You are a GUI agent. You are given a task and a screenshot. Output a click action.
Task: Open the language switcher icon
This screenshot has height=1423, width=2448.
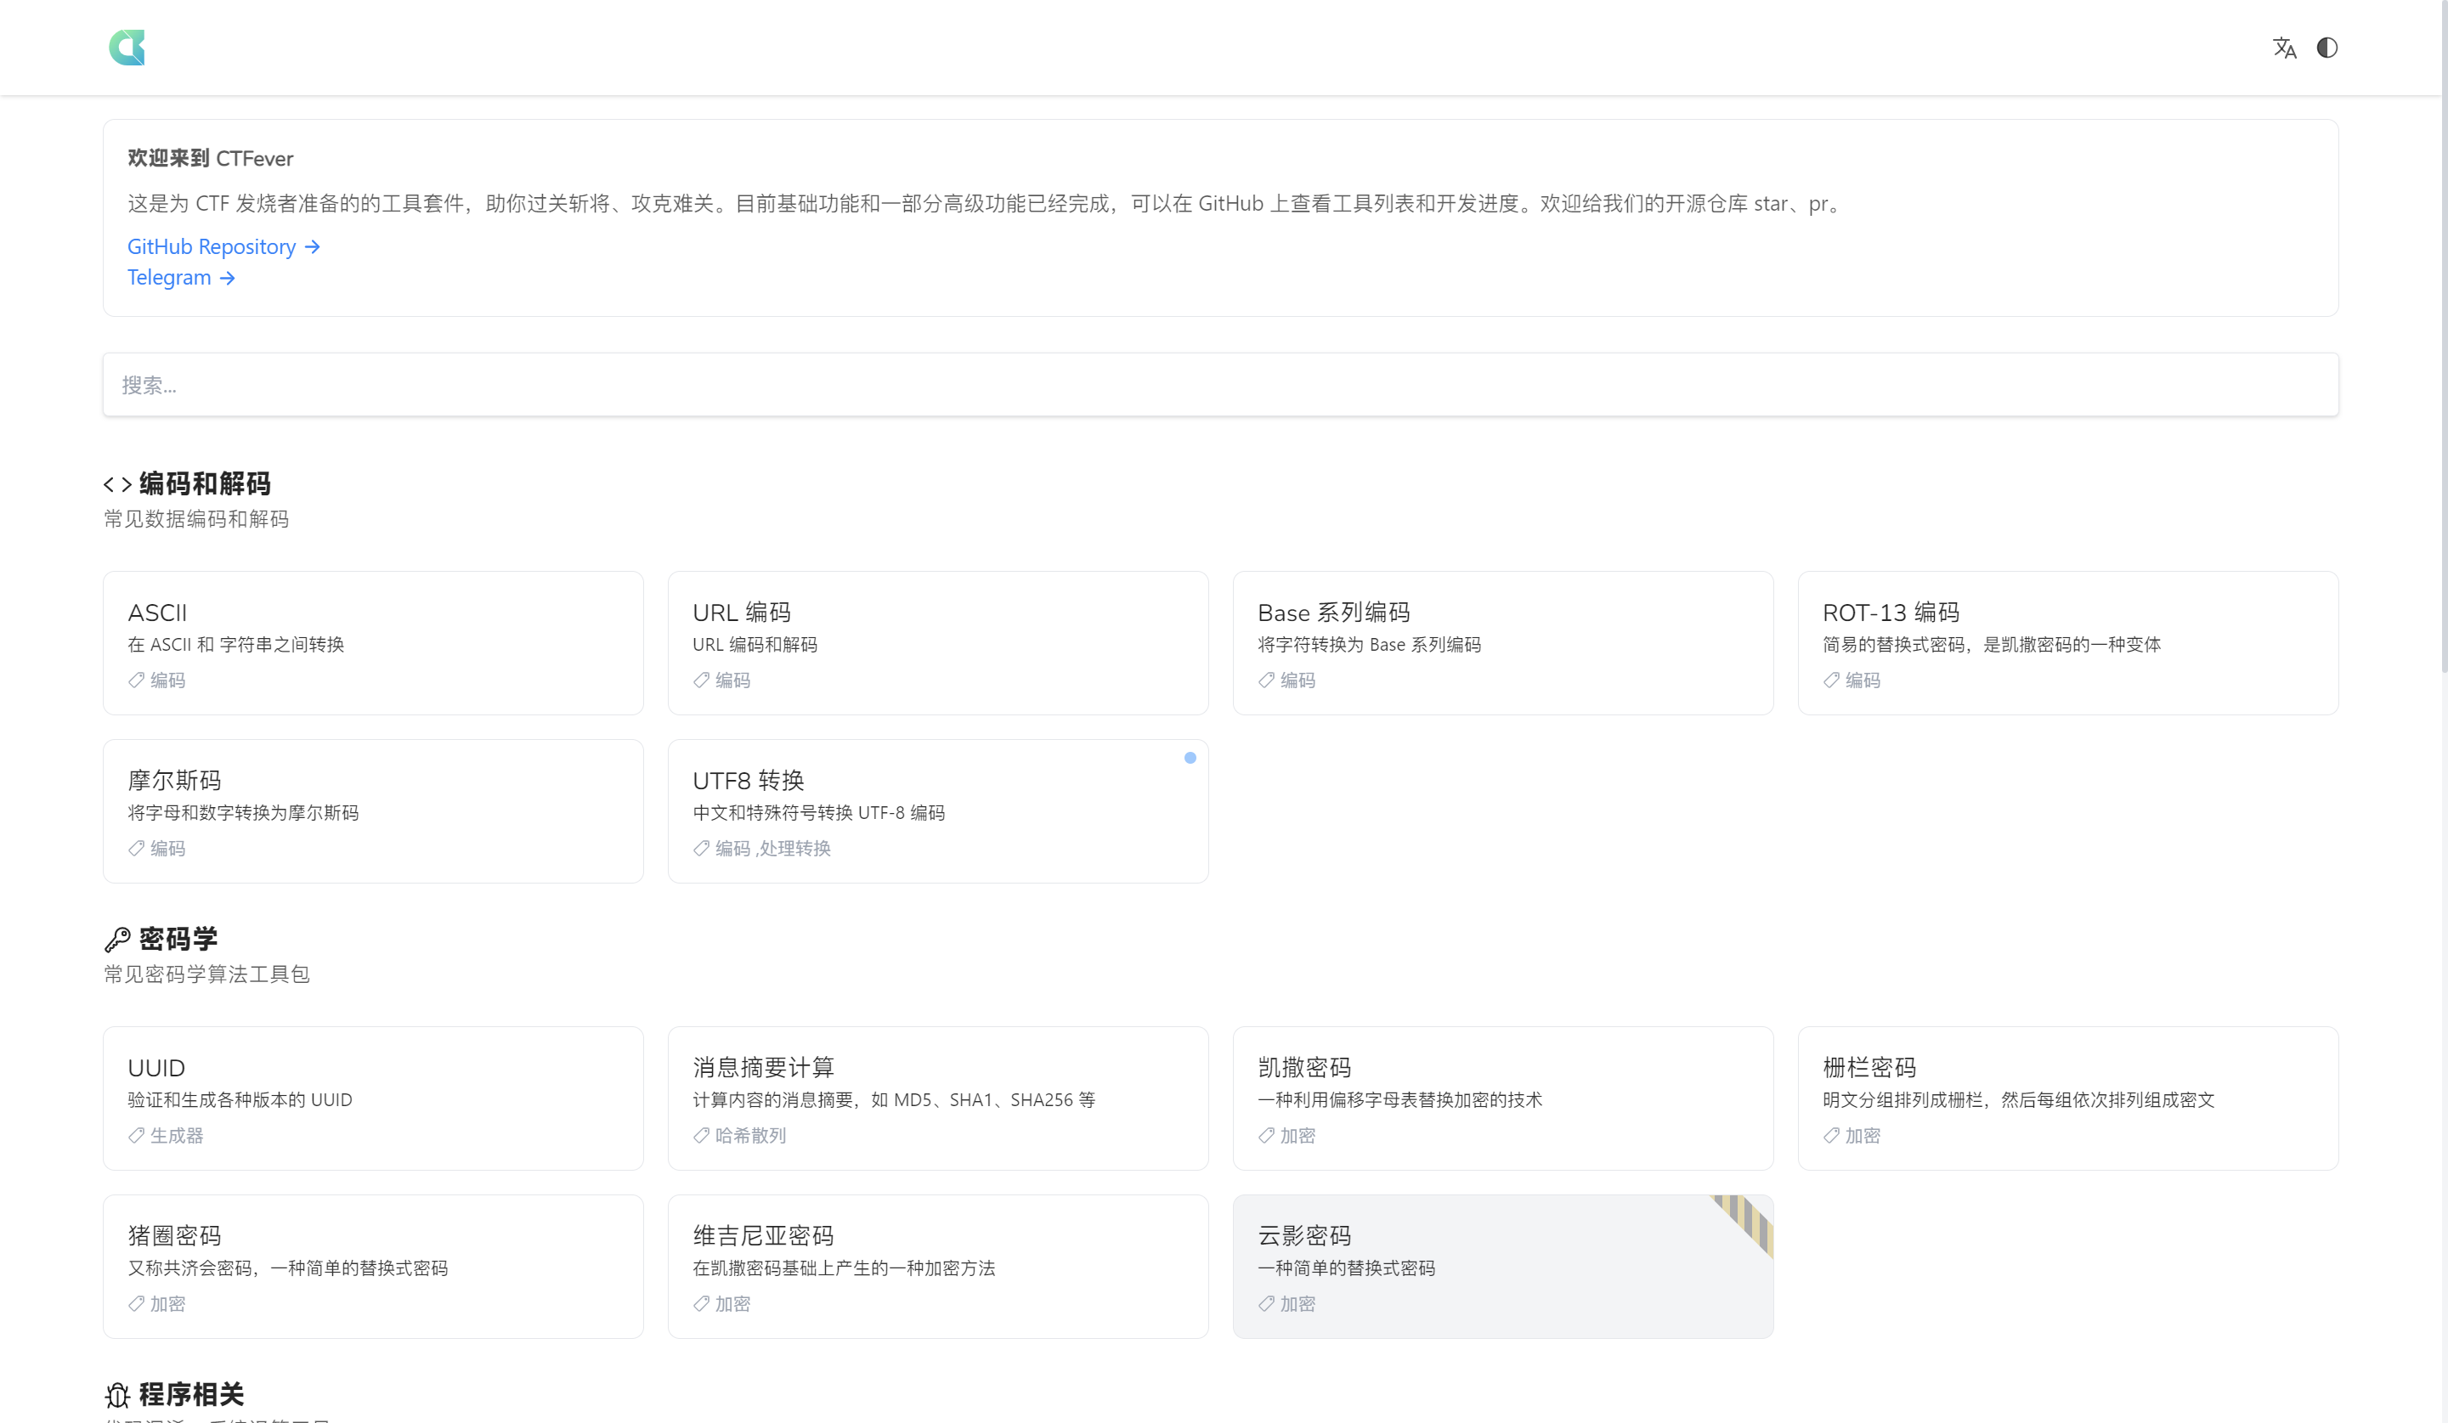pyautogui.click(x=2285, y=47)
